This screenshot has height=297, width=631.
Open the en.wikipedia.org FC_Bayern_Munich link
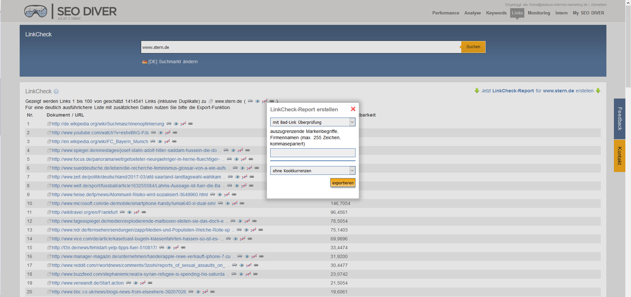click(100, 141)
